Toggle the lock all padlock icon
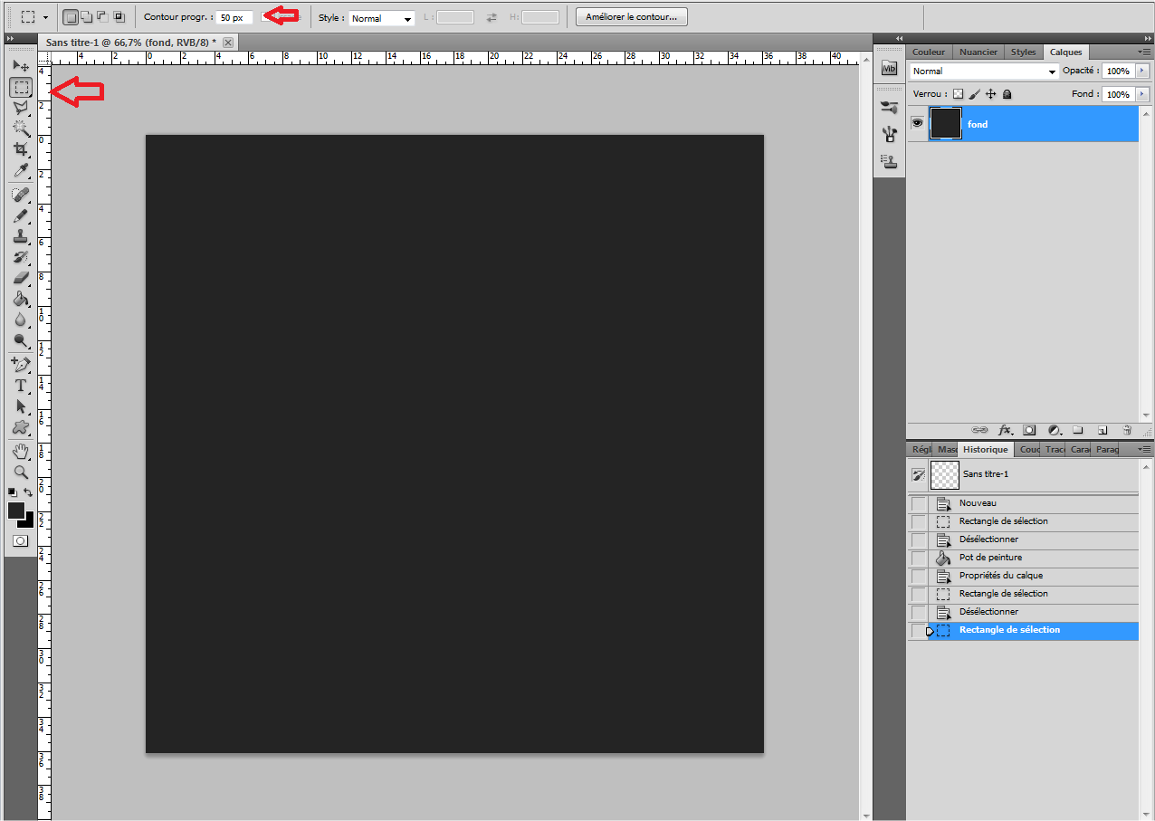 coord(1007,94)
